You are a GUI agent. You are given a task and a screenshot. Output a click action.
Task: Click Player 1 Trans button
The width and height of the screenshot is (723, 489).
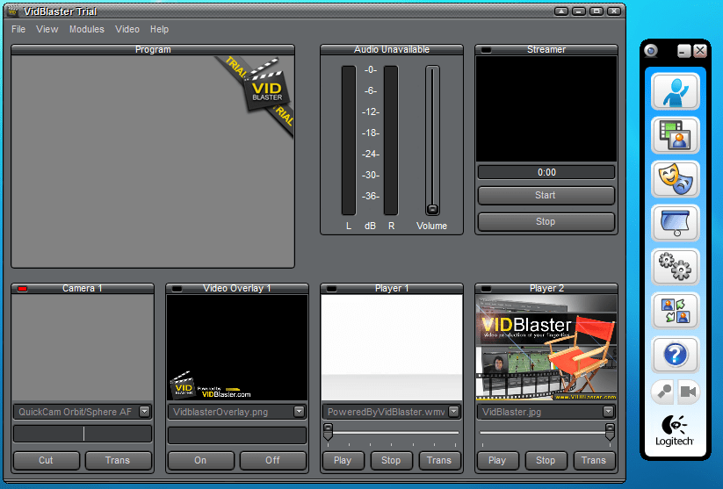pyautogui.click(x=440, y=460)
